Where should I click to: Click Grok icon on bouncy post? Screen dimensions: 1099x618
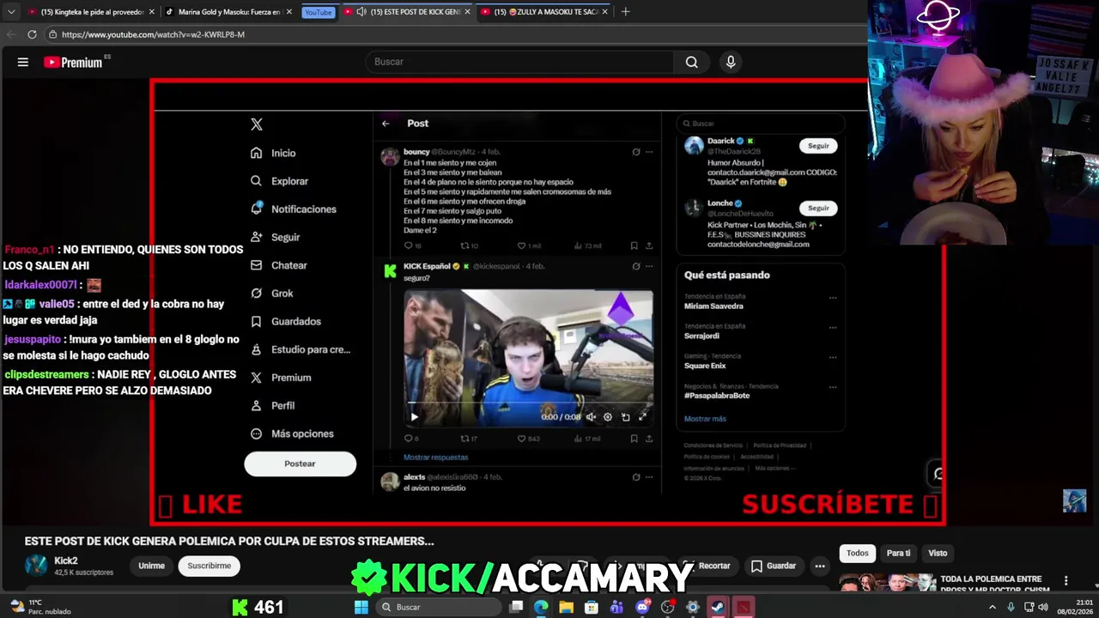(635, 152)
